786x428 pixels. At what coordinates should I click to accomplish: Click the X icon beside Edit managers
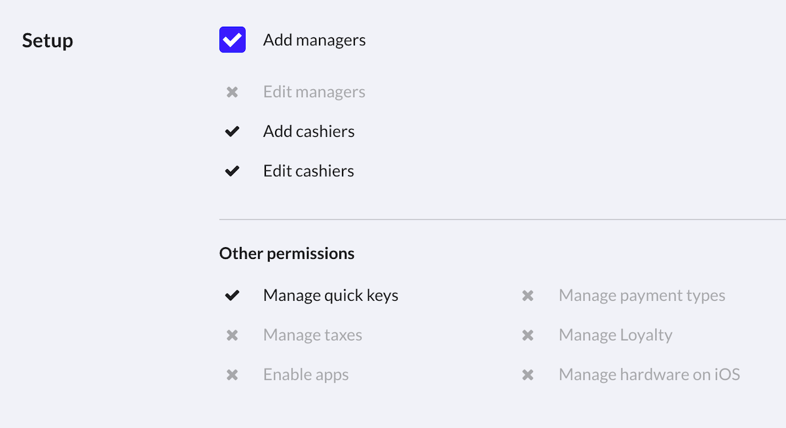232,92
